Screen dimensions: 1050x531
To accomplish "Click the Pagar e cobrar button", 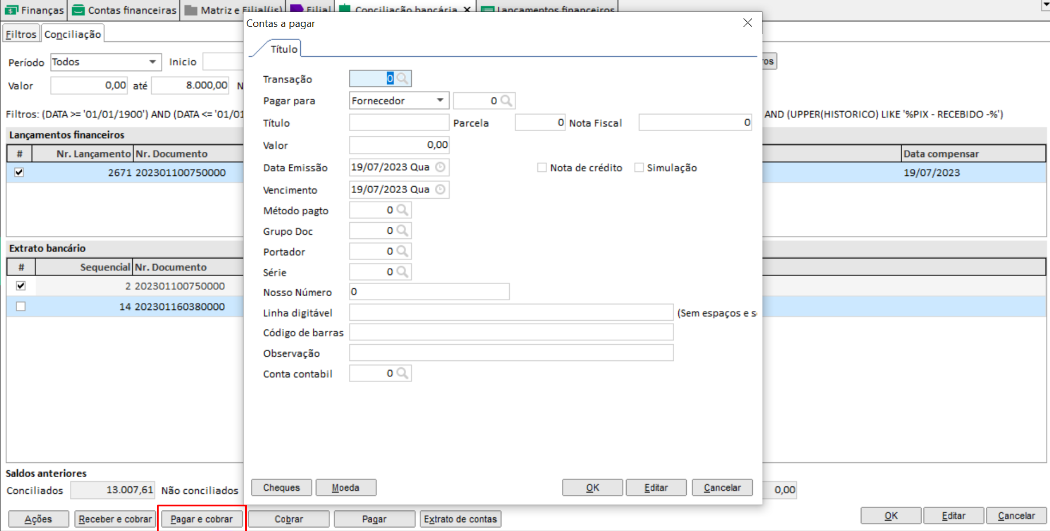I will [x=202, y=519].
